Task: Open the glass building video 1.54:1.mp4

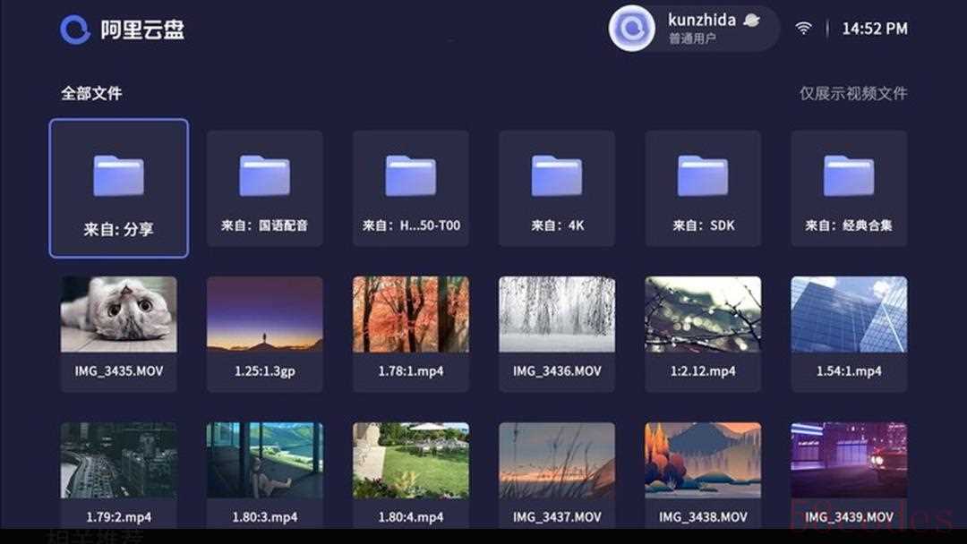Action: click(x=849, y=314)
